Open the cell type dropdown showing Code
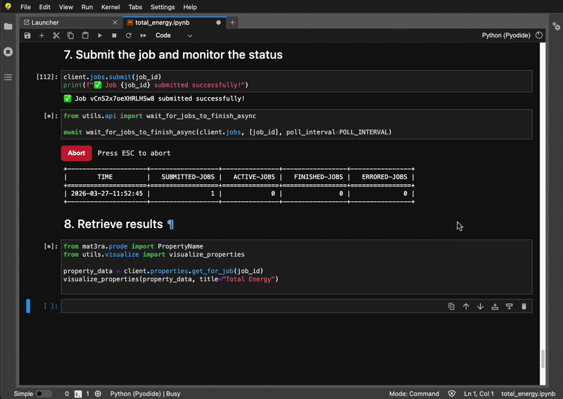 coord(174,36)
